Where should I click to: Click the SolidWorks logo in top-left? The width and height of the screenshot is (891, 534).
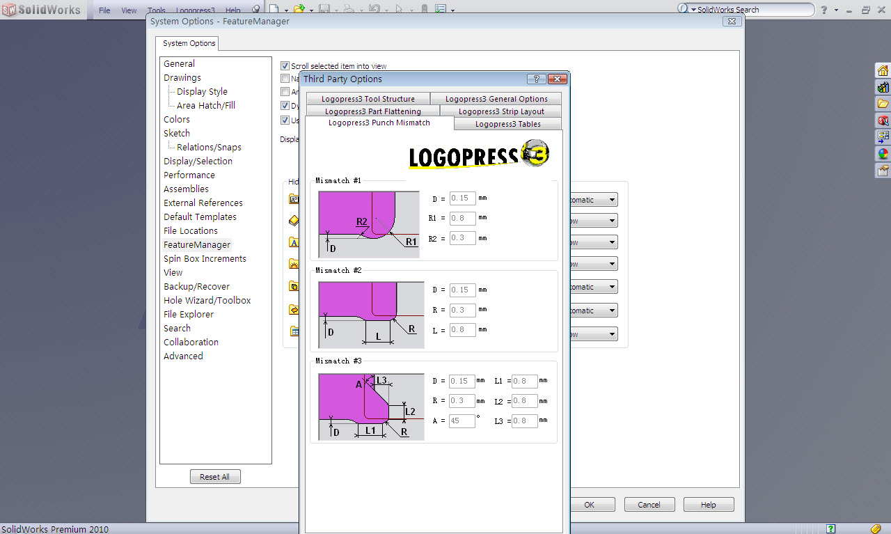[x=41, y=10]
